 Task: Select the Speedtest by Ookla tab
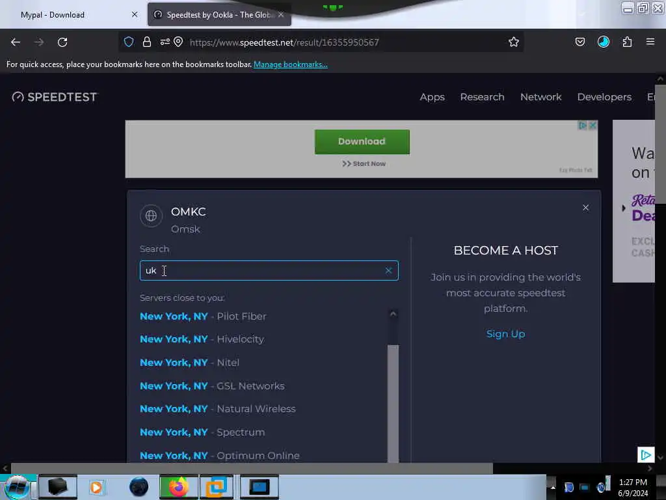click(219, 15)
